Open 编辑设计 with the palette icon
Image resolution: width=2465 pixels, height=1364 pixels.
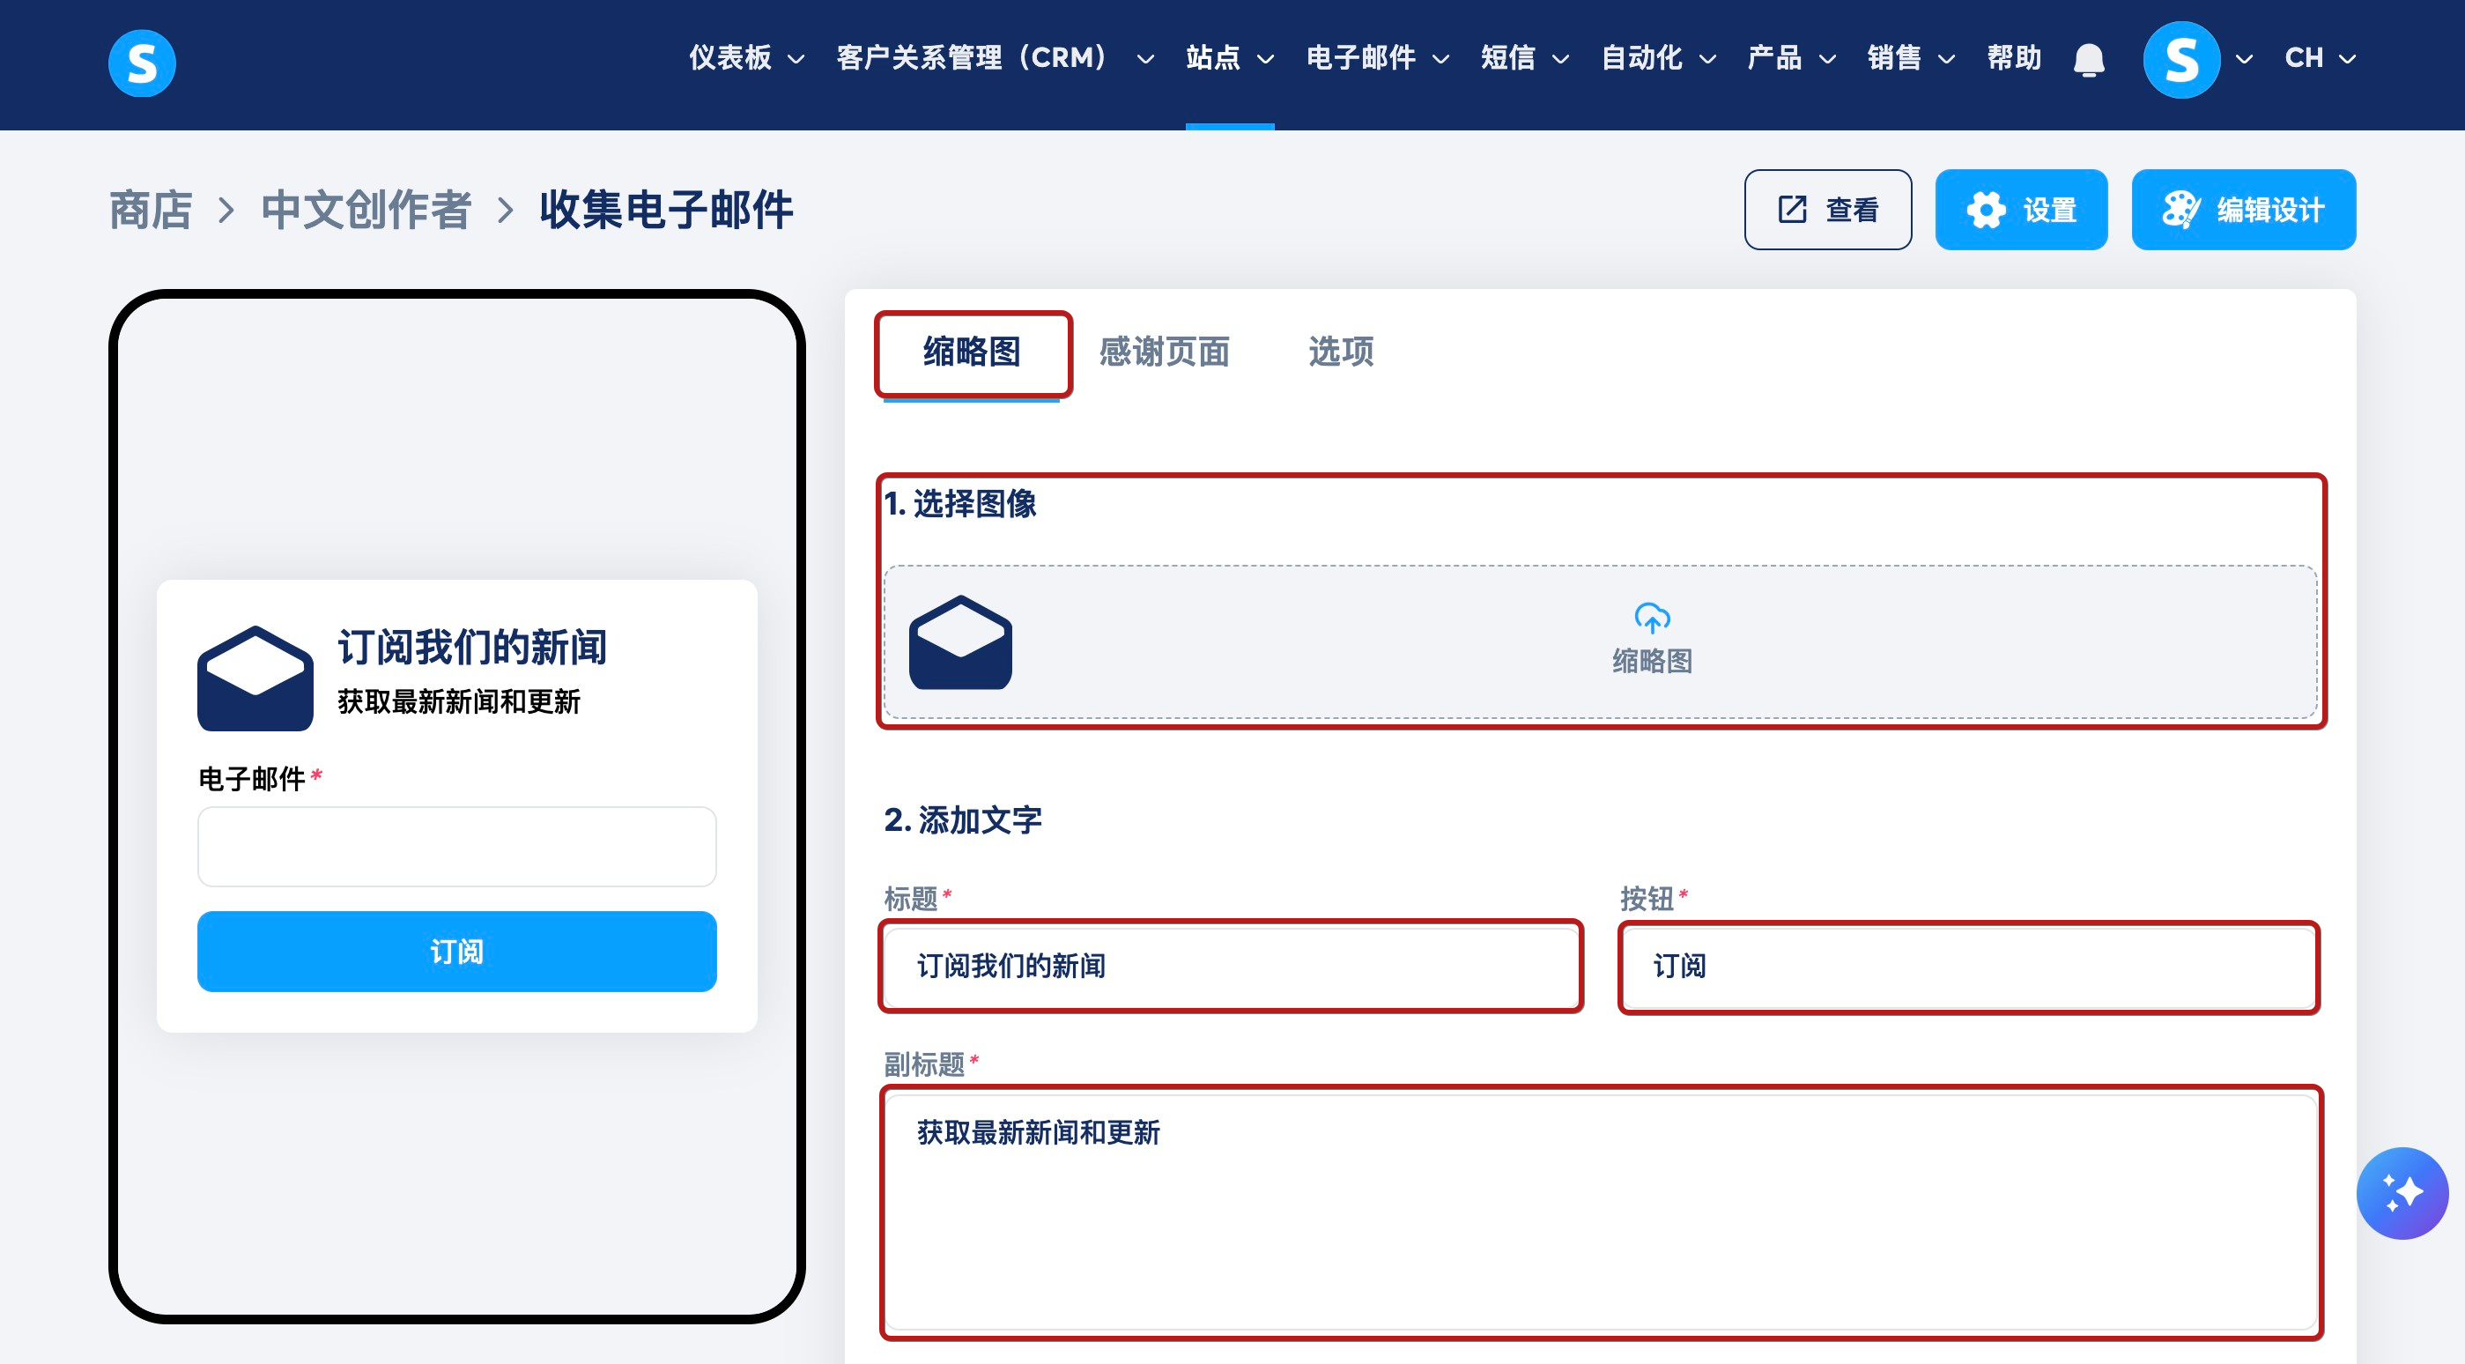tap(2242, 210)
